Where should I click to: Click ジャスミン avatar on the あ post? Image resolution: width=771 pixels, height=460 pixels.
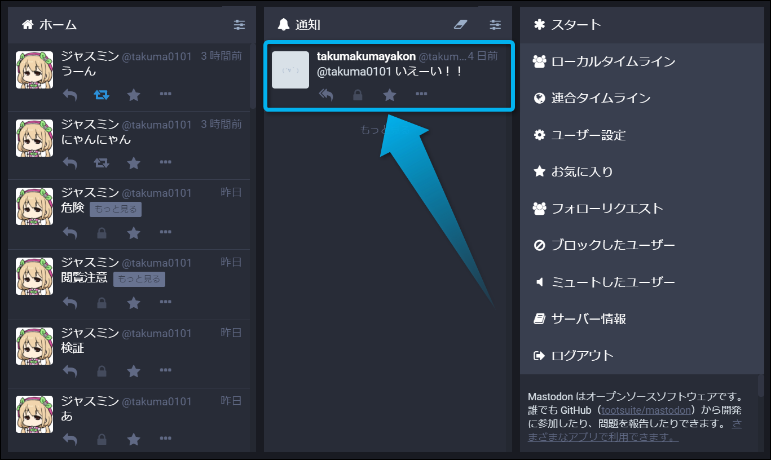(34, 414)
